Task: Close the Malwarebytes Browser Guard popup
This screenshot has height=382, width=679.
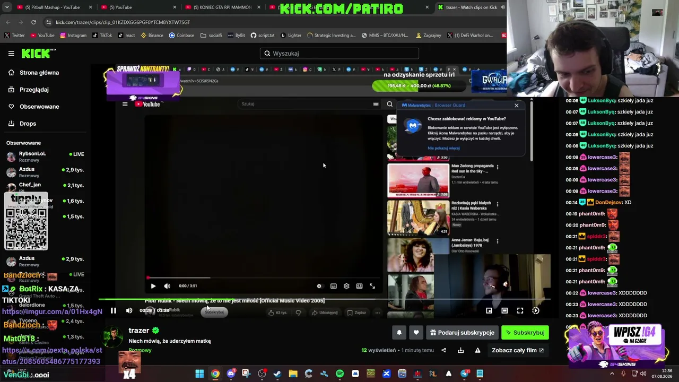Action: point(516,105)
